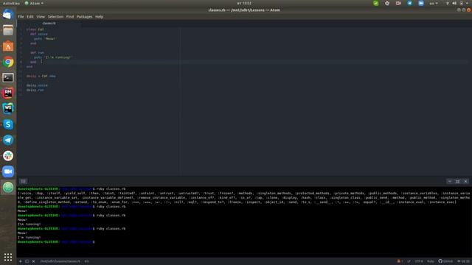Click the 'def run' line in the editor
This screenshot has width=472, height=265.
pyautogui.click(x=37, y=52)
